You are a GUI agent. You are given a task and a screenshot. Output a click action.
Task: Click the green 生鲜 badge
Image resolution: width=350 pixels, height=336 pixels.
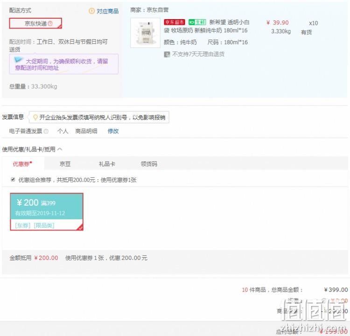click(x=197, y=22)
